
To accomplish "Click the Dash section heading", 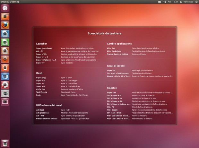I will [x=39, y=73].
